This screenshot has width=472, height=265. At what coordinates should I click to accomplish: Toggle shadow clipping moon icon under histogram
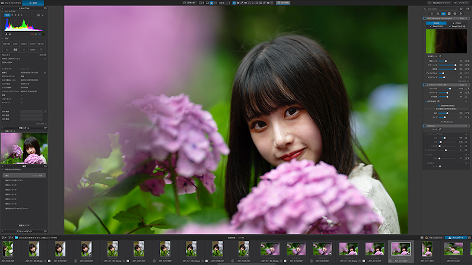point(6,34)
